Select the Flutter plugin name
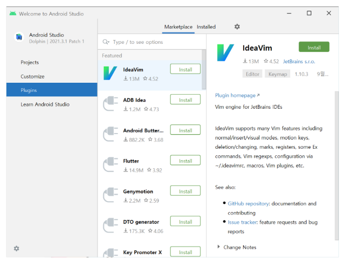The width and height of the screenshot is (346, 265). click(131, 161)
